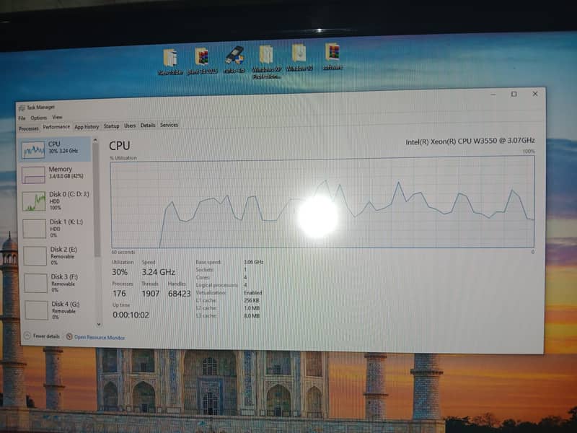Viewport: 577px width, 433px height.
Task: Select CPU mini graph in sidebar
Action: coord(33,150)
